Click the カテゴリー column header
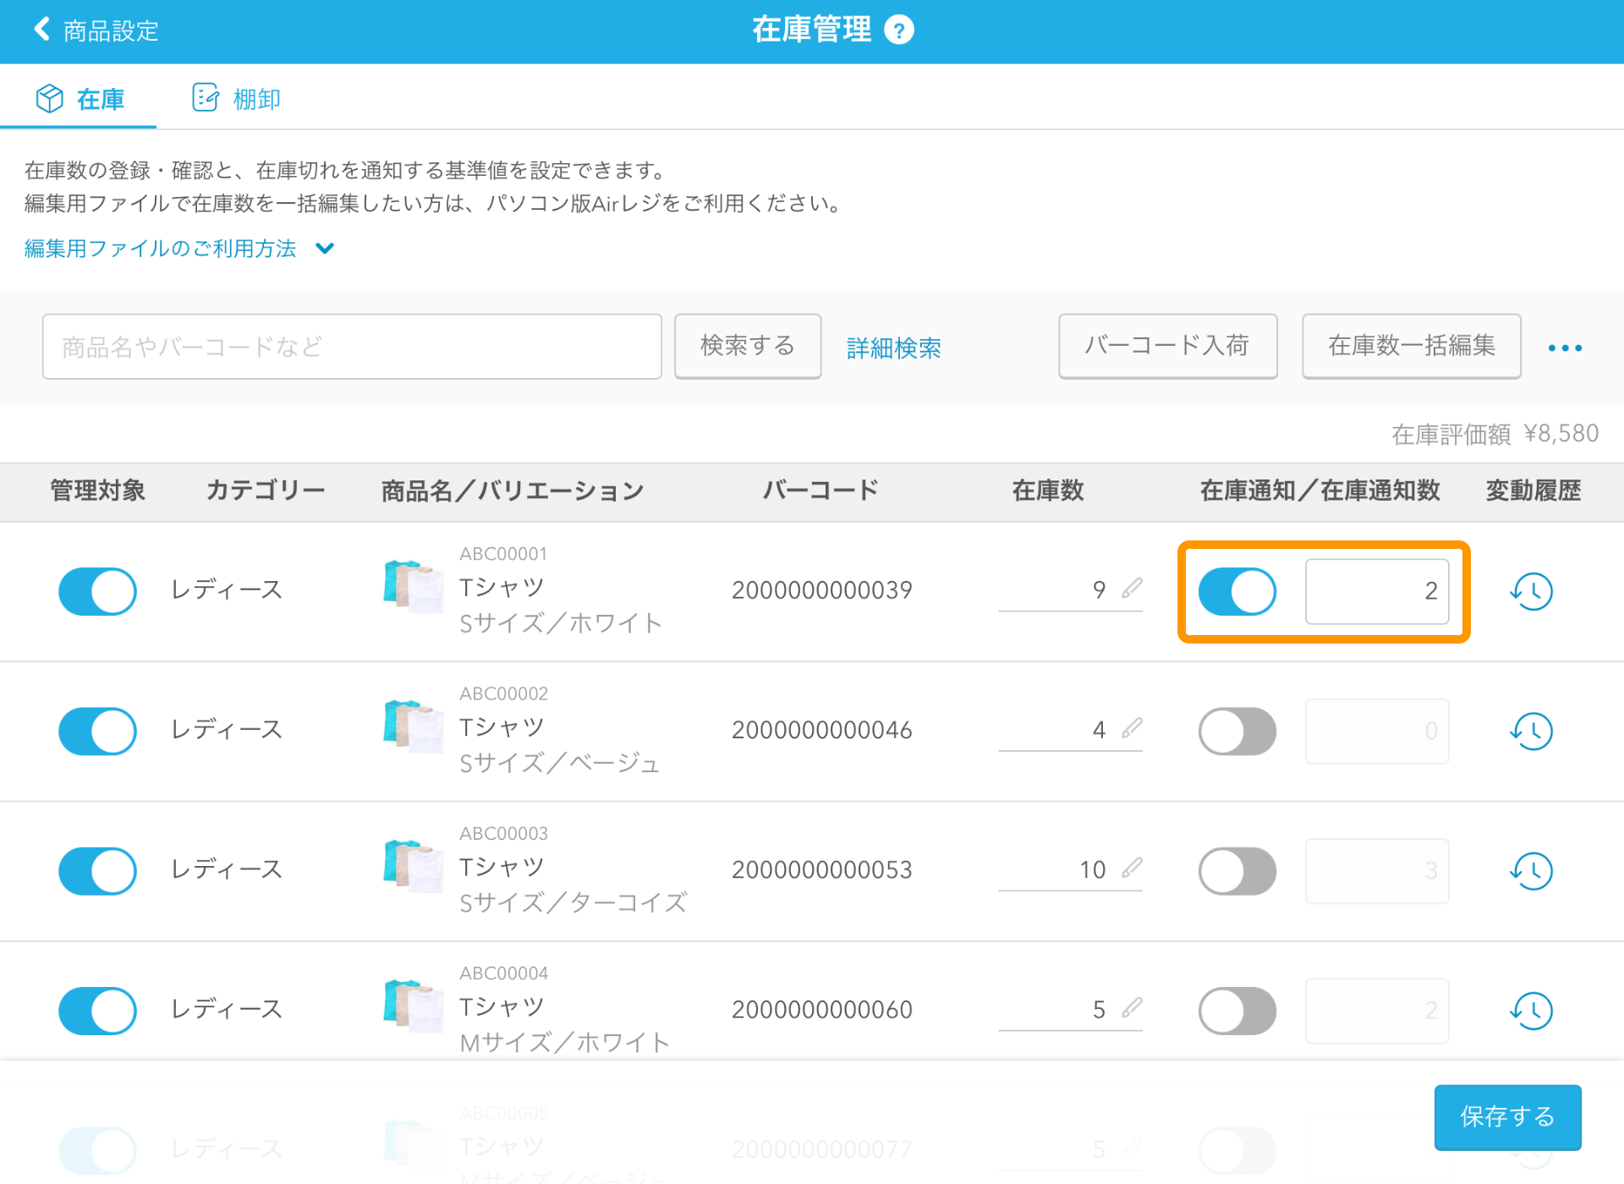The height and width of the screenshot is (1184, 1624). (x=266, y=491)
